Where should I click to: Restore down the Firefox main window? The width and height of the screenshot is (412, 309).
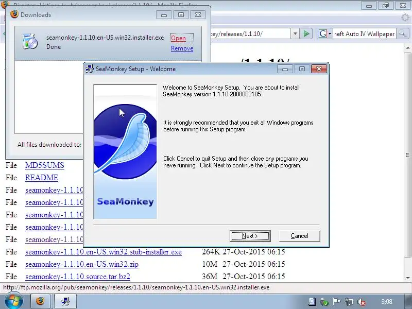tap(386, 5)
